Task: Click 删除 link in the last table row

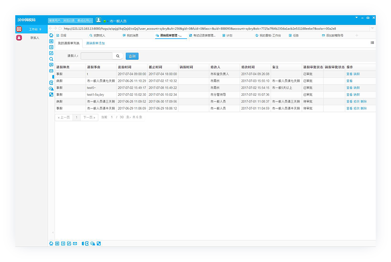Action: (x=364, y=108)
